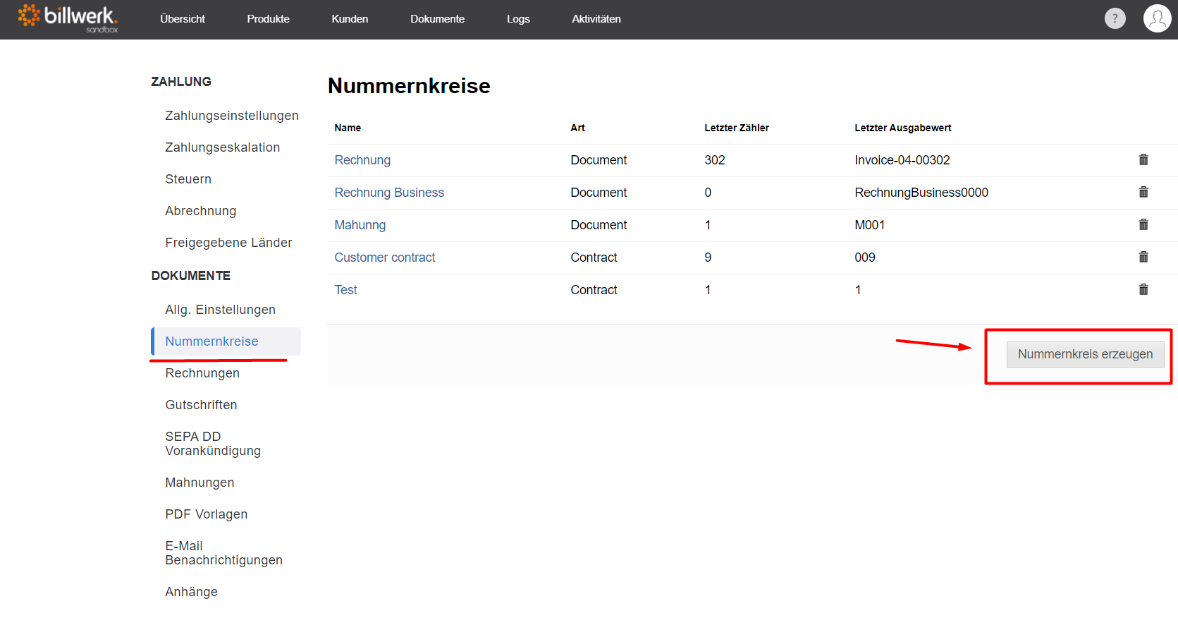
Task: Click the Test row's Contract type cell
Action: click(x=594, y=290)
